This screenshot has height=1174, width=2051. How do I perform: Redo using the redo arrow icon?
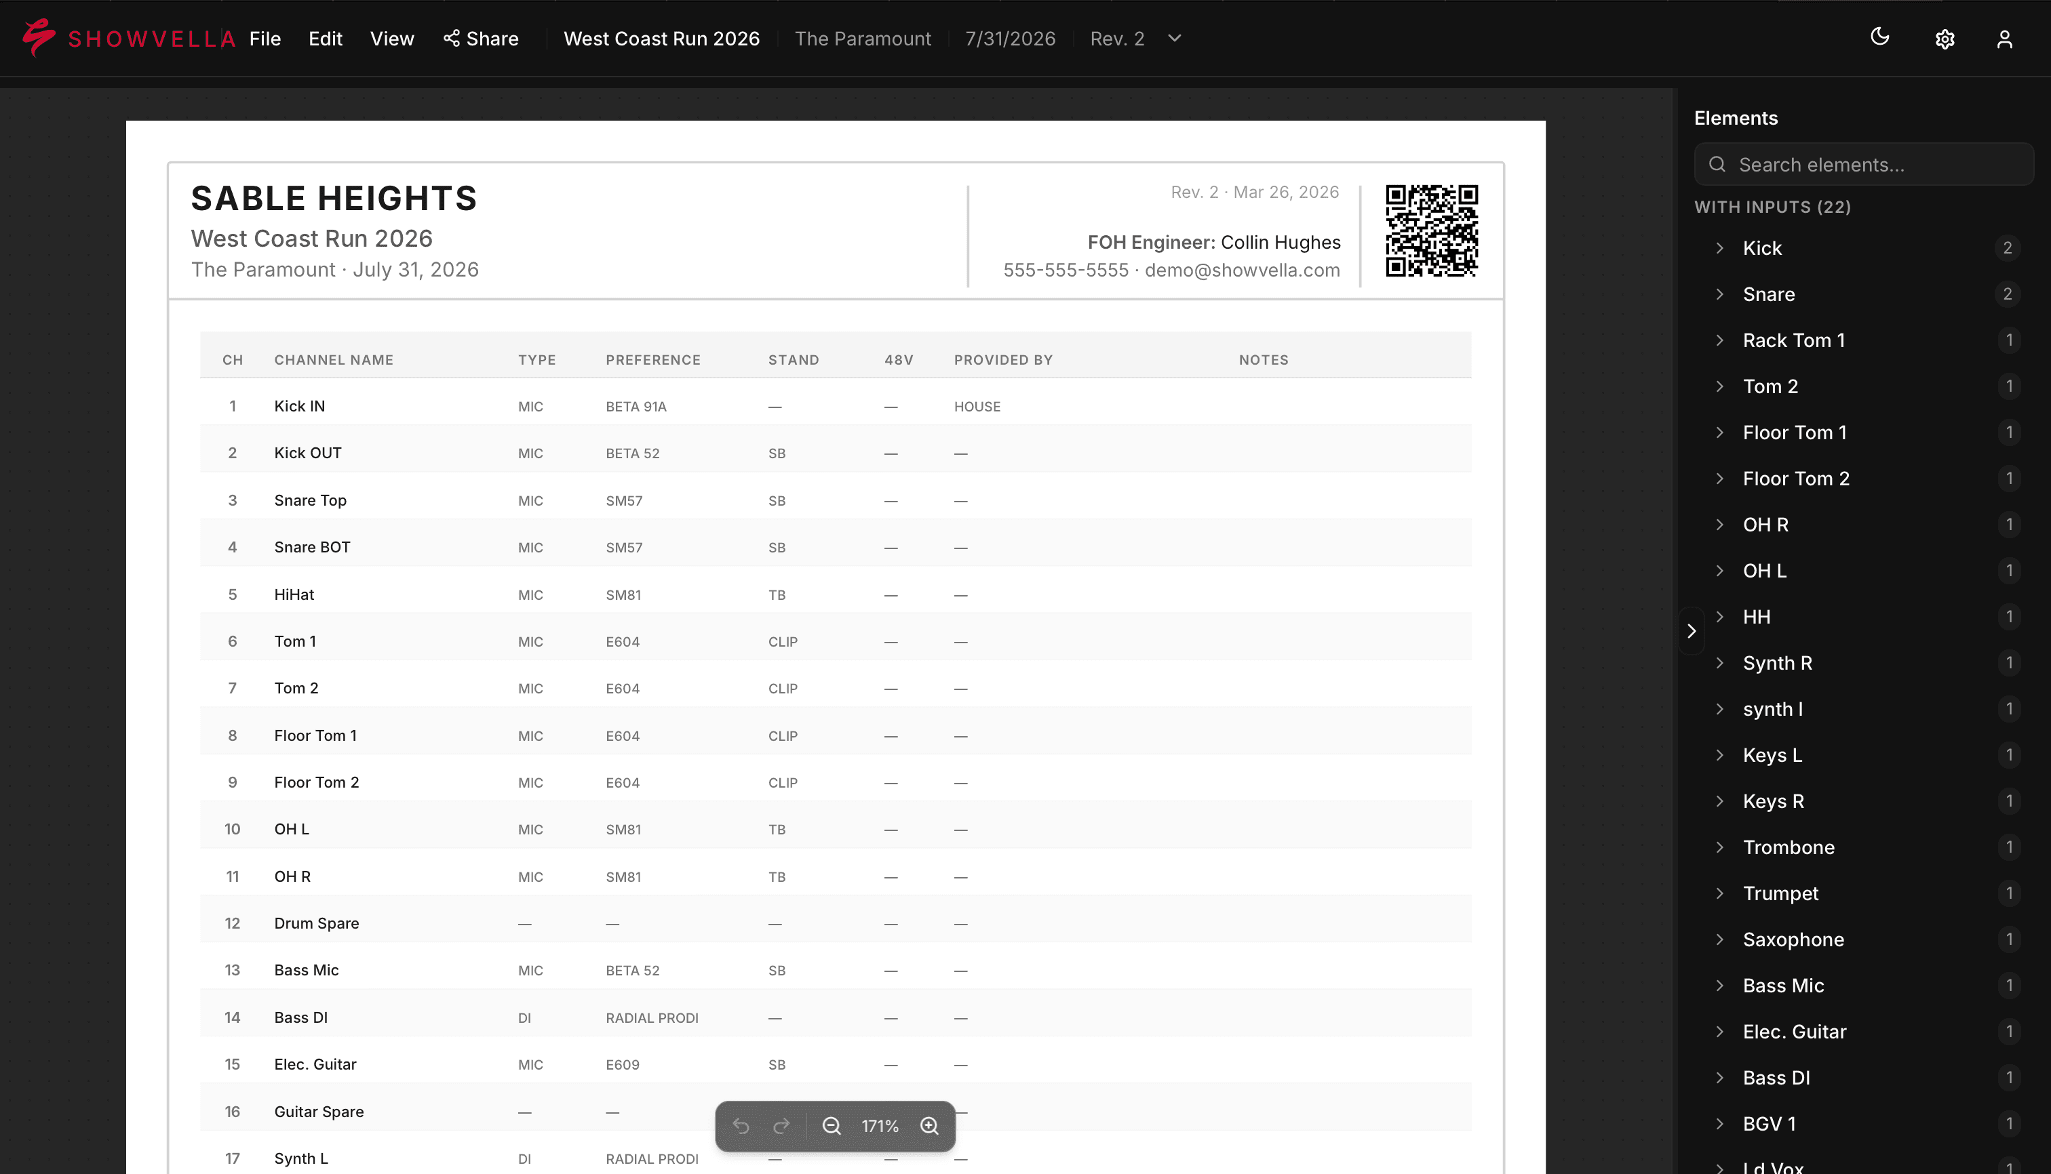(x=781, y=1126)
